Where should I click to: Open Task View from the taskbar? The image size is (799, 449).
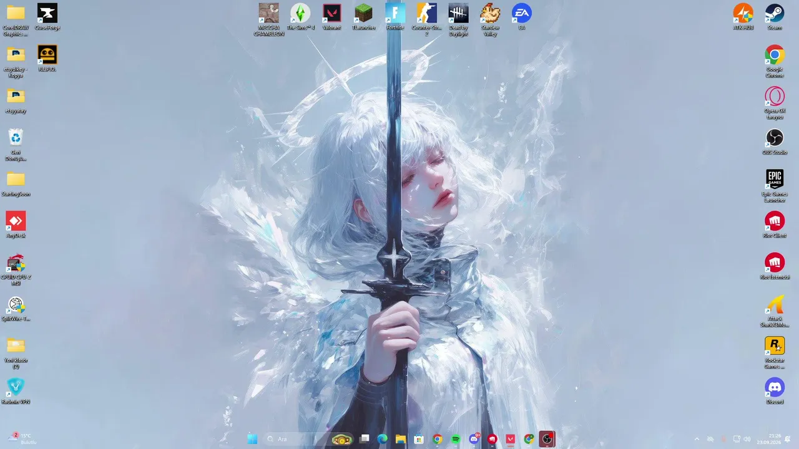click(x=365, y=439)
